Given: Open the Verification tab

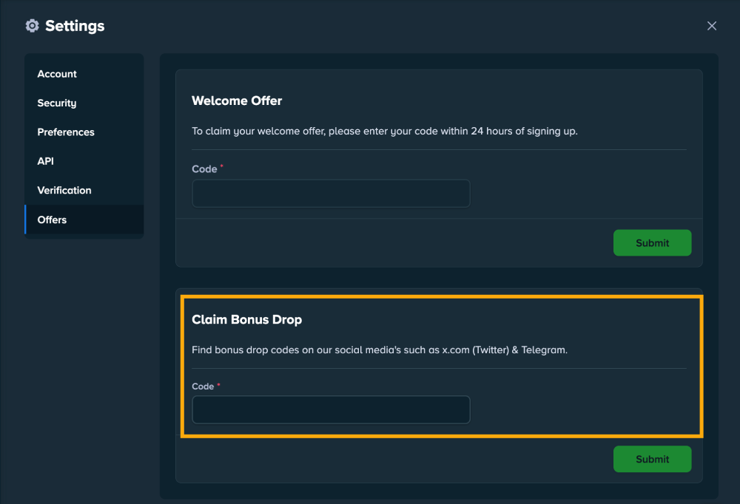Looking at the screenshot, I should tap(64, 190).
